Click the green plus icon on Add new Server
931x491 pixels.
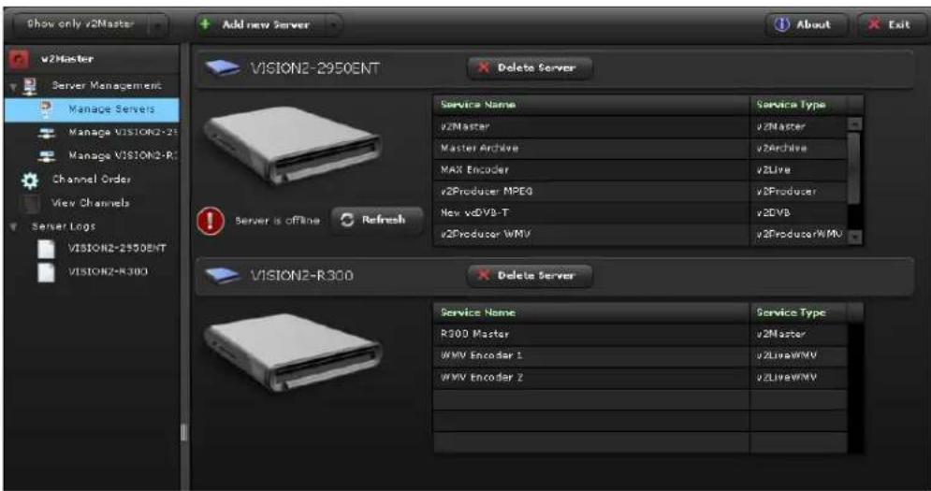click(206, 24)
